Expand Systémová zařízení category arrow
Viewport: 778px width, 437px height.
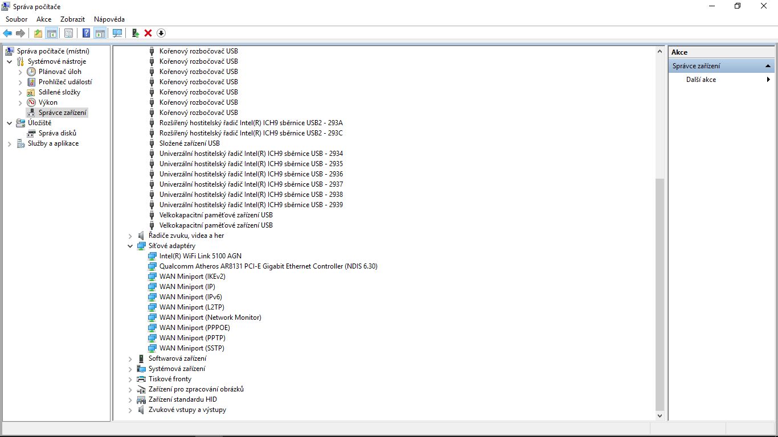coord(130,369)
